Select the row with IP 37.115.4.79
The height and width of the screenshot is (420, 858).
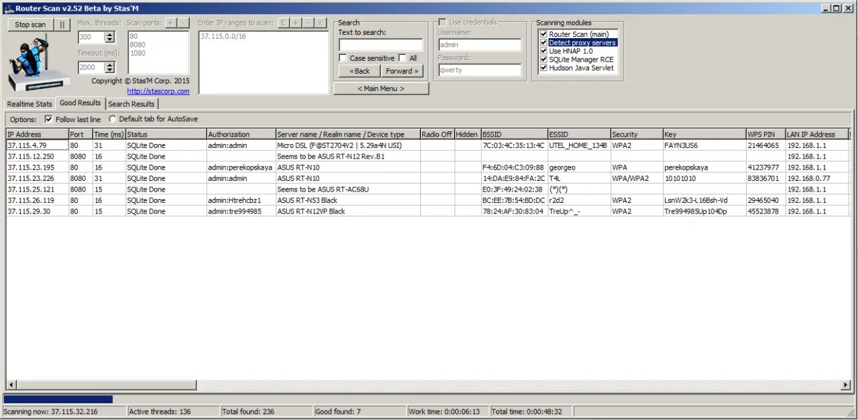click(x=429, y=145)
